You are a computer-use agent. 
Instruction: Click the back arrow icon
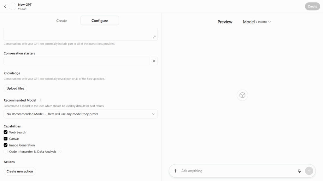[5, 6]
